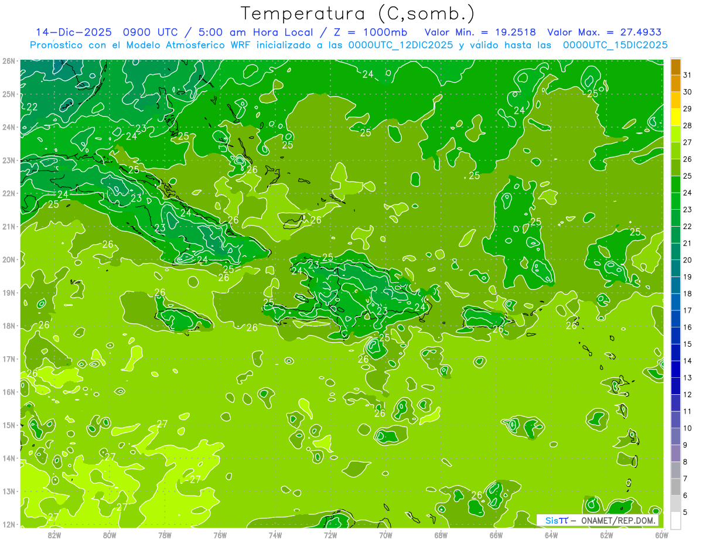Click the color bar label '31'
Image resolution: width=703 pixels, height=543 pixels.
(x=688, y=75)
